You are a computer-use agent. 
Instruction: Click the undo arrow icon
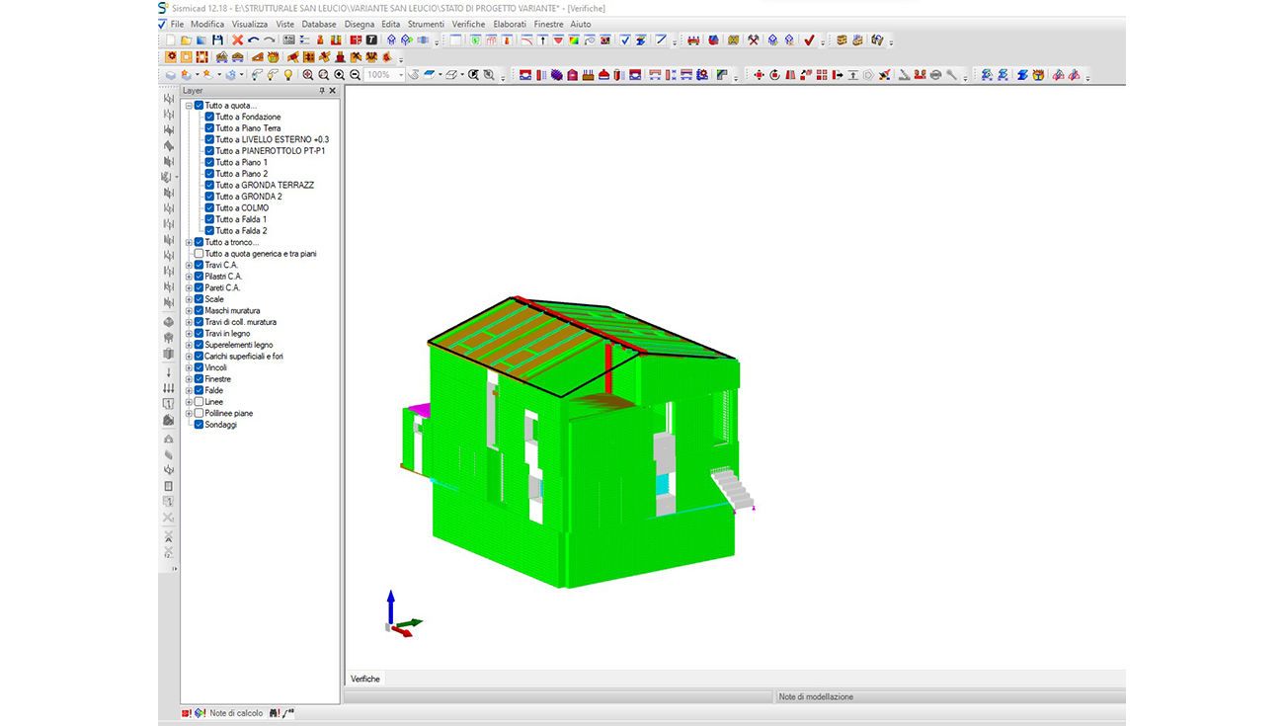pyautogui.click(x=253, y=40)
